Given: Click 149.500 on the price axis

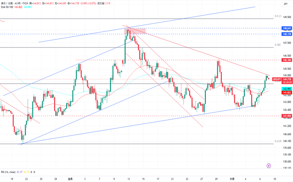Looking at the screenshot, I should tap(287, 17).
